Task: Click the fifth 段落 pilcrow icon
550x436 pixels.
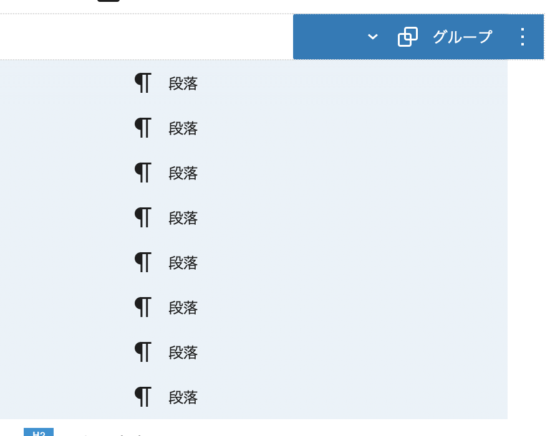Action: 143,262
